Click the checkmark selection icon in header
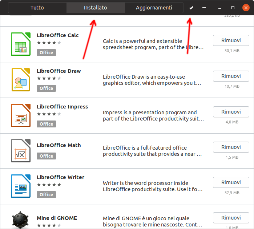Image resolution: width=254 pixels, height=229 pixels. [x=191, y=8]
